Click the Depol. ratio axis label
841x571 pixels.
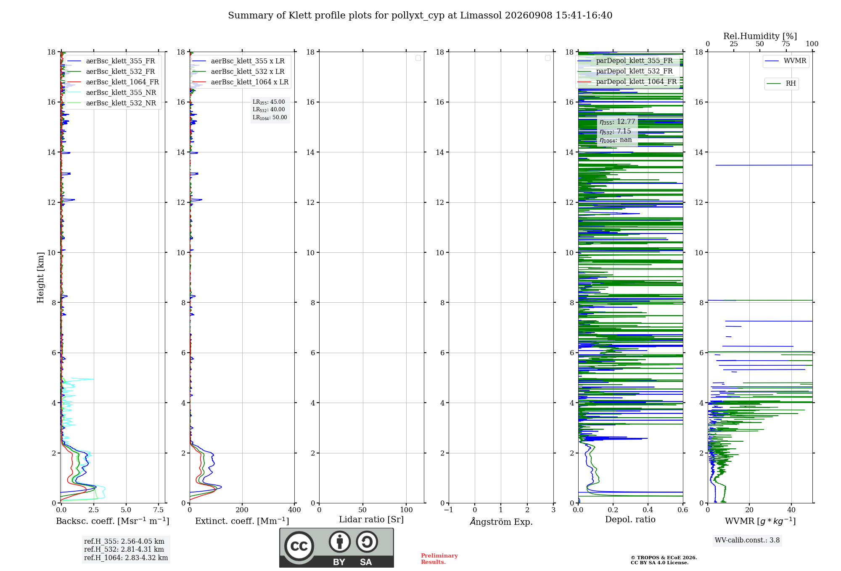point(630,520)
